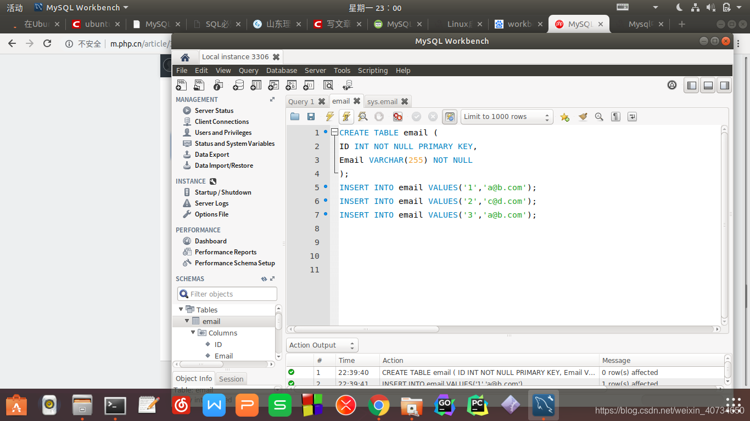Execute the whole script with lightning icon

pos(329,116)
